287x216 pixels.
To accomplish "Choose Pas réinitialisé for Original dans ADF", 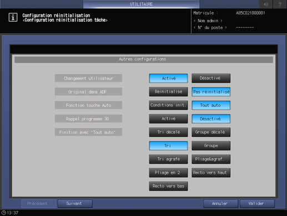I will click(211, 92).
